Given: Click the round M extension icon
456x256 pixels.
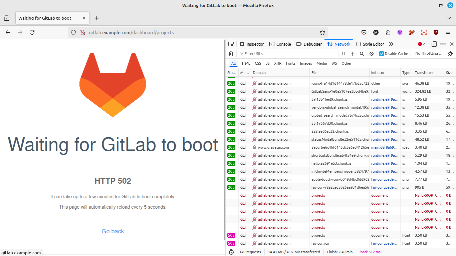Looking at the screenshot, I should 376,32.
